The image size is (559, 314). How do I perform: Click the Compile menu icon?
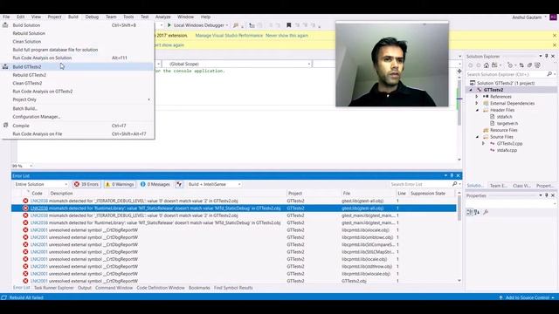5,126
